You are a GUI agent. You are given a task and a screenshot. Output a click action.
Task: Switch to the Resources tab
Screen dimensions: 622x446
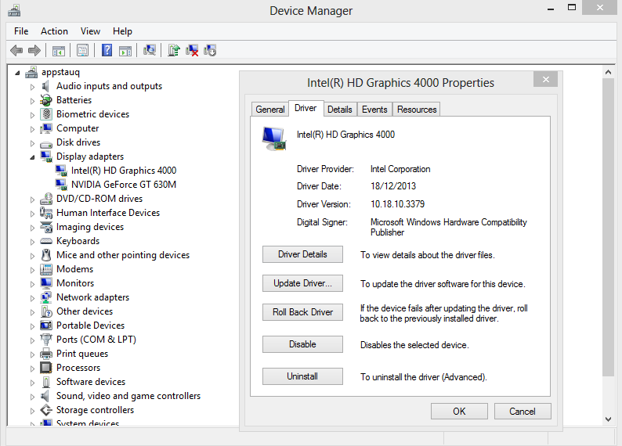pos(417,110)
